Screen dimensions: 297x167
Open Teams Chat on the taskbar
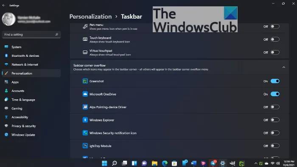click(144, 163)
